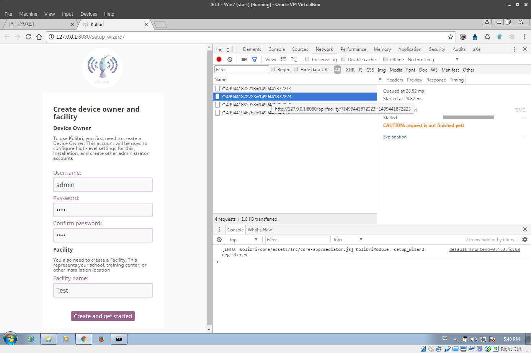Screen dimensions: 531x353
Task: Click the setup page vertical scrollbar
Action: click(209, 187)
